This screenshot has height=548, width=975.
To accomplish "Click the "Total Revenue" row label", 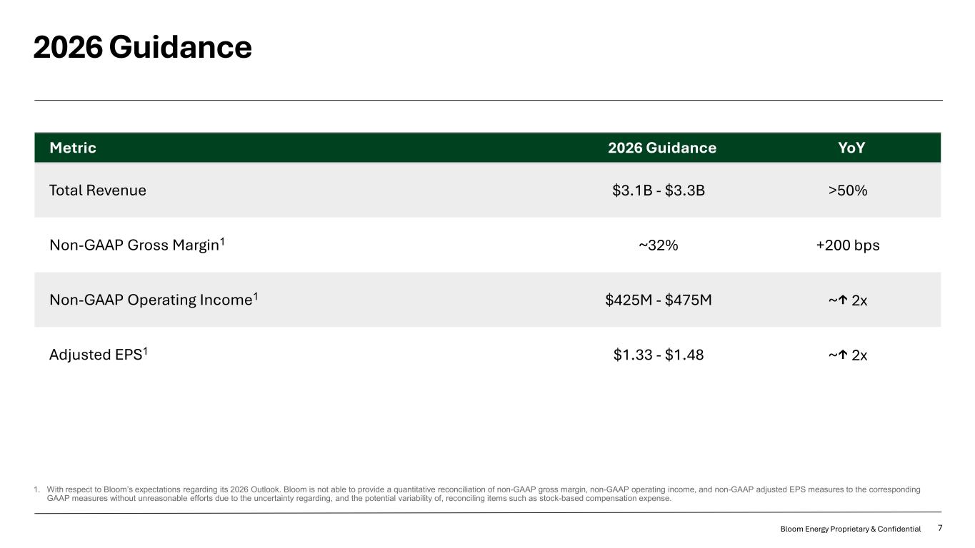I will (98, 191).
